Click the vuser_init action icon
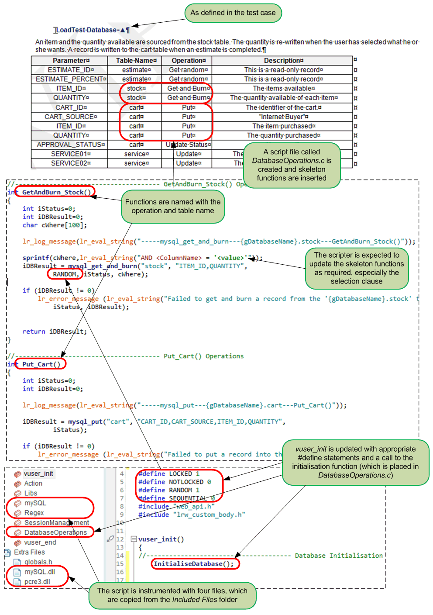The image size is (433, 615). tap(17, 474)
